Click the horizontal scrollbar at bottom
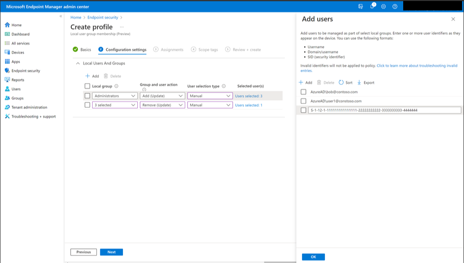 pyautogui.click(x=280, y=262)
